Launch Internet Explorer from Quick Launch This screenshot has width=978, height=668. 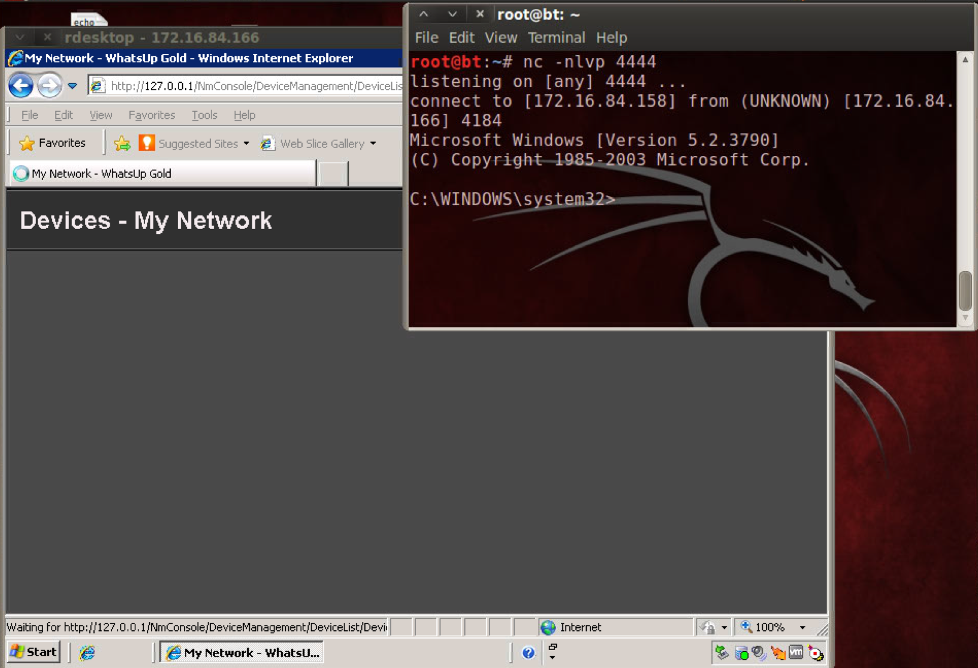(x=87, y=652)
